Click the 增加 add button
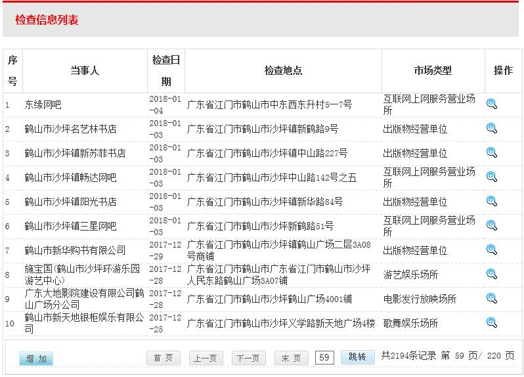Image resolution: width=524 pixels, height=377 pixels. pos(36,359)
